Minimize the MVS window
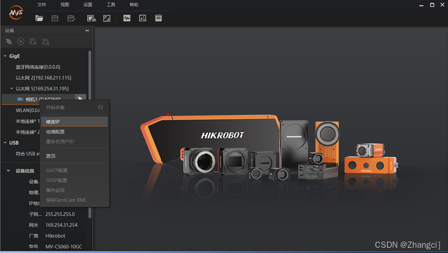 pyautogui.click(x=421, y=5)
